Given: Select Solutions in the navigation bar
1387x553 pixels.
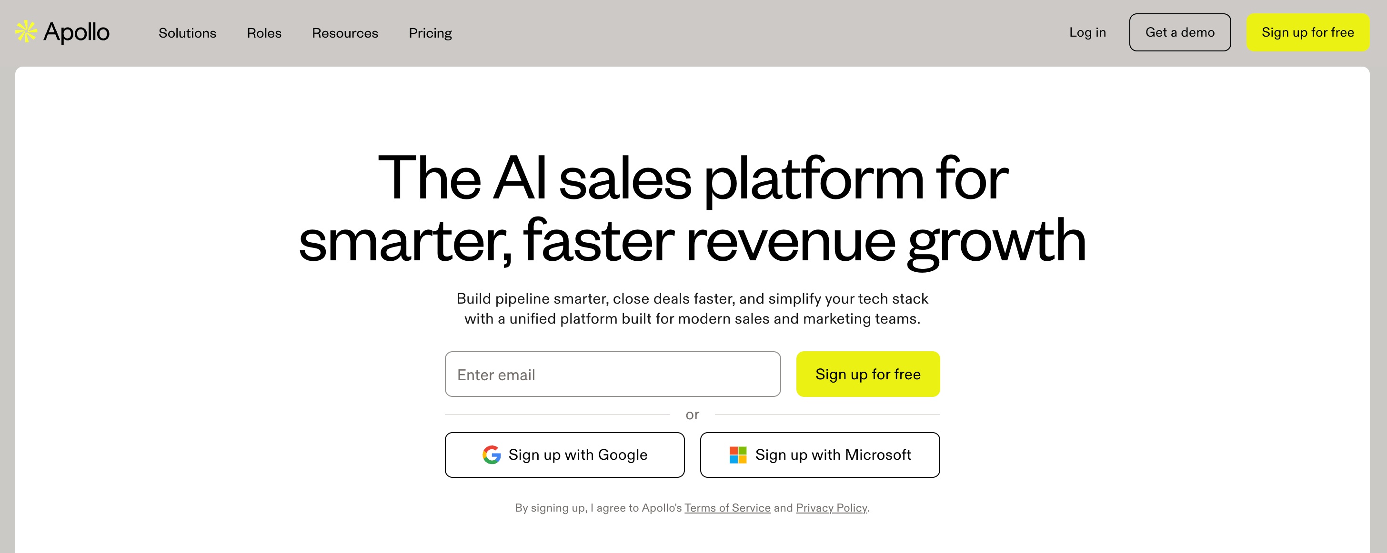Looking at the screenshot, I should click(x=187, y=33).
